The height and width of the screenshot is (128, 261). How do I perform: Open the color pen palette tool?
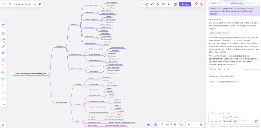point(3,25)
